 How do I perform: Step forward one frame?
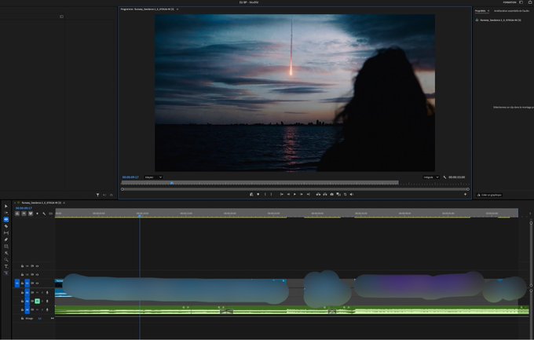point(302,194)
